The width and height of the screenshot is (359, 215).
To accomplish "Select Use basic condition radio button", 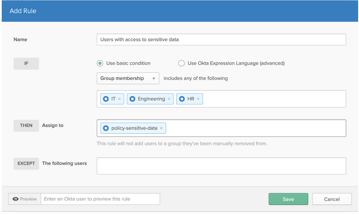I will click(x=100, y=63).
